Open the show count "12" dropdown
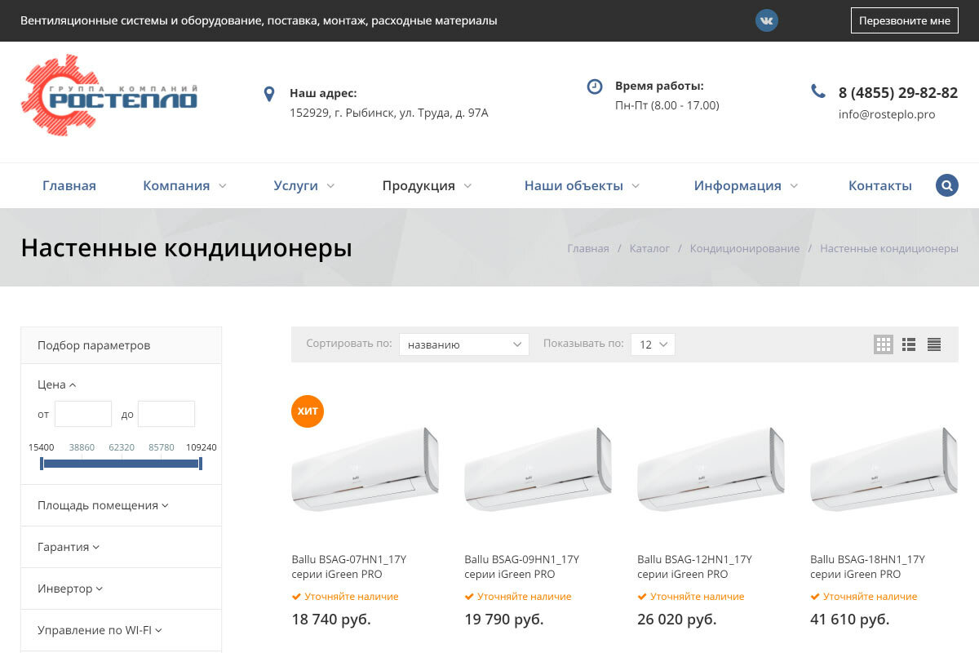Screen dimensions: 979x653 653,344
